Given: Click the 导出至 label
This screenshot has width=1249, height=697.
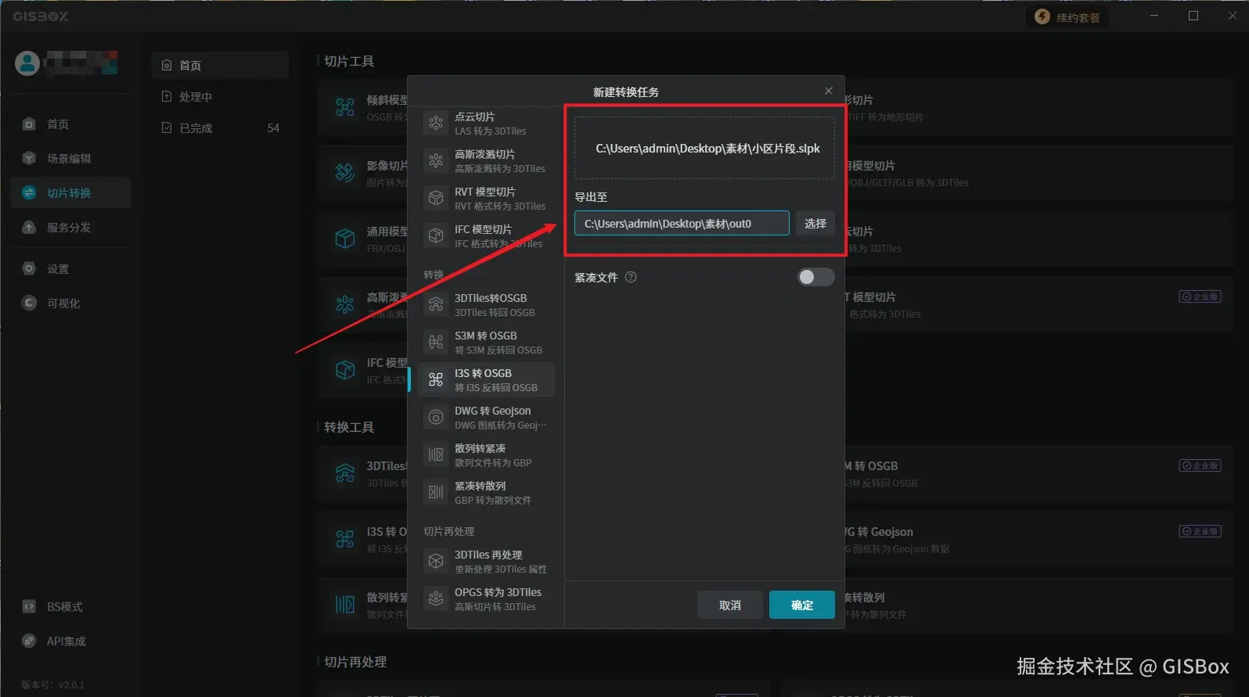Looking at the screenshot, I should (591, 197).
